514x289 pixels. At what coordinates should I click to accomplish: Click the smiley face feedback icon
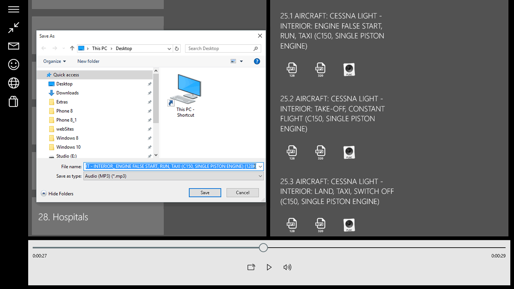pos(13,64)
